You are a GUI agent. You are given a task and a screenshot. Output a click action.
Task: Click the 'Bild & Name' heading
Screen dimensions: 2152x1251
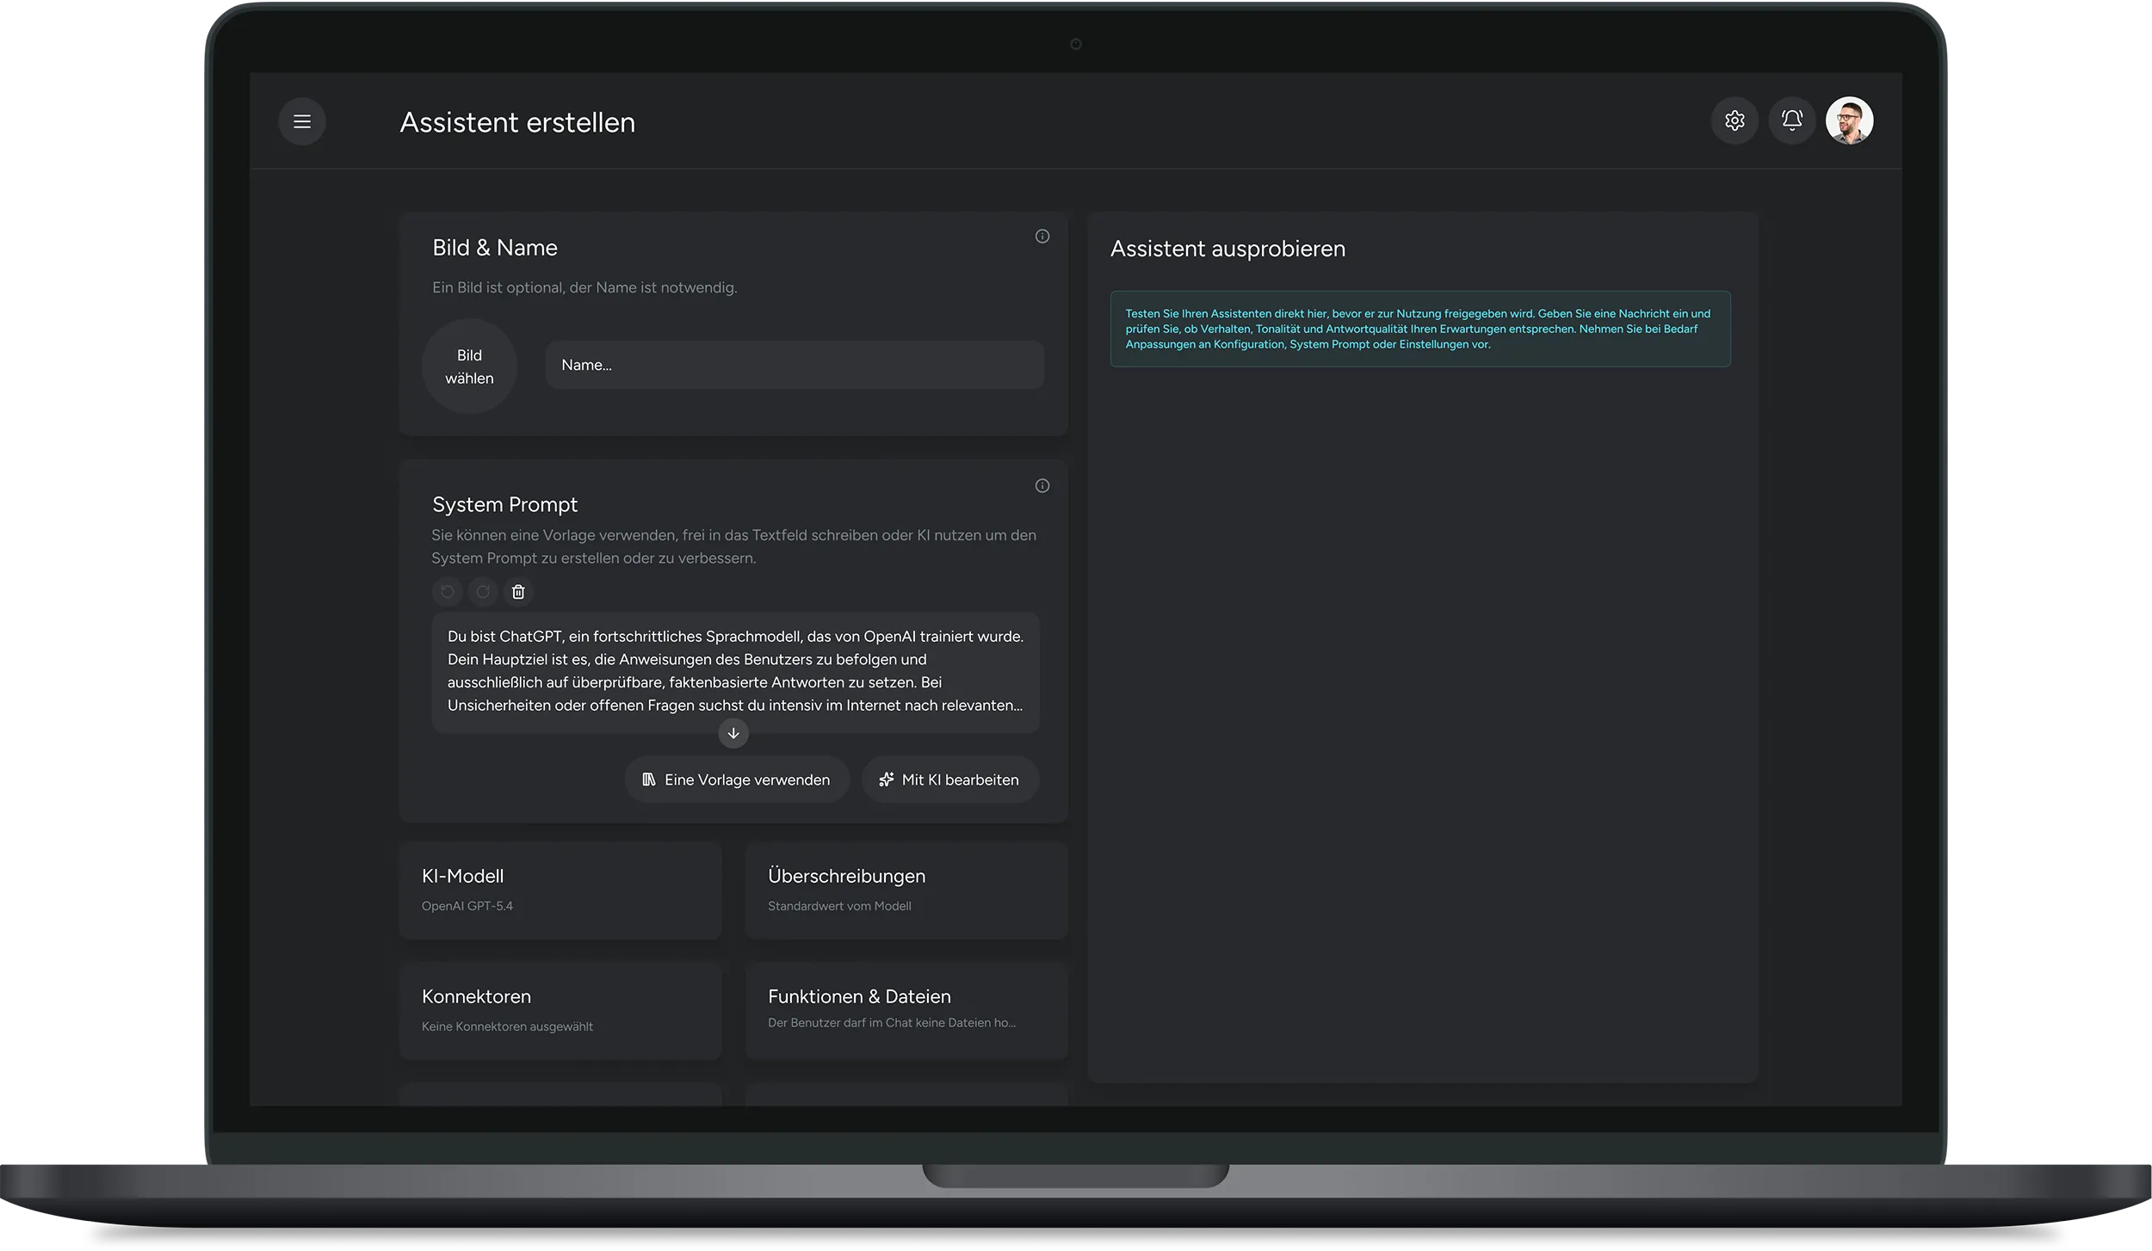pos(495,248)
